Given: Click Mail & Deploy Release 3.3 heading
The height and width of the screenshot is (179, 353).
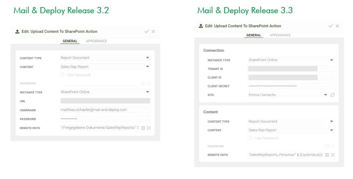Looking at the screenshot, I should (x=245, y=10).
